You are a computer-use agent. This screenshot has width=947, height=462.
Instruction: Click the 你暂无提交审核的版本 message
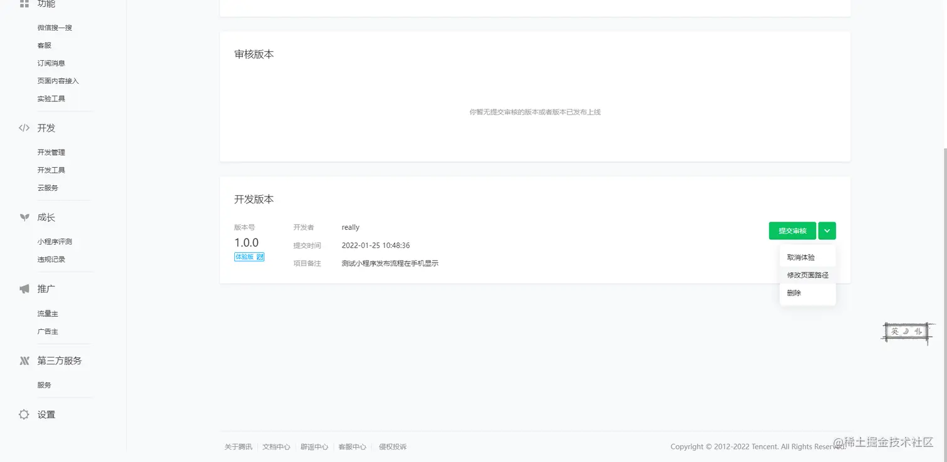pyautogui.click(x=535, y=112)
